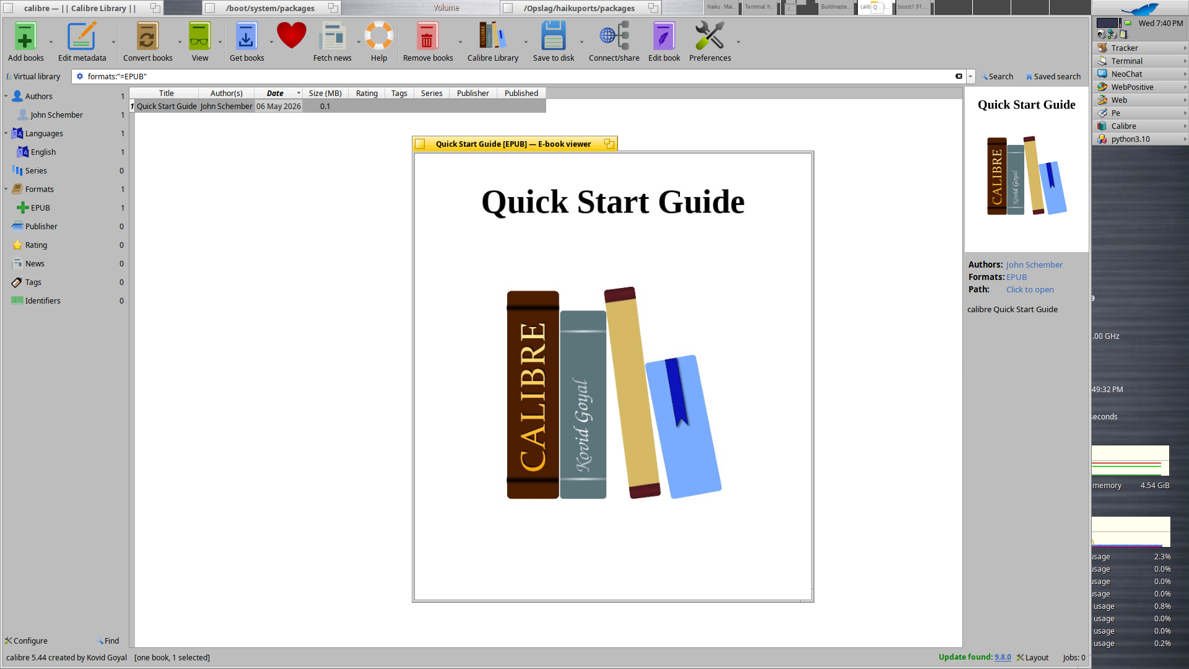Image resolution: width=1189 pixels, height=669 pixels.
Task: Open the 9.8.0 update link
Action: [x=1003, y=657]
